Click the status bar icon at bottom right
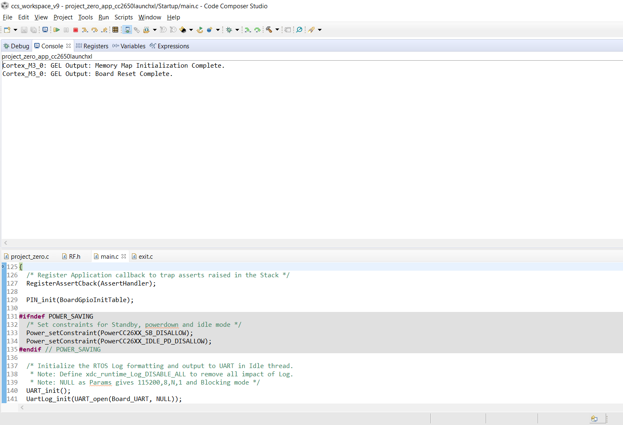The width and height of the screenshot is (623, 425). (594, 419)
